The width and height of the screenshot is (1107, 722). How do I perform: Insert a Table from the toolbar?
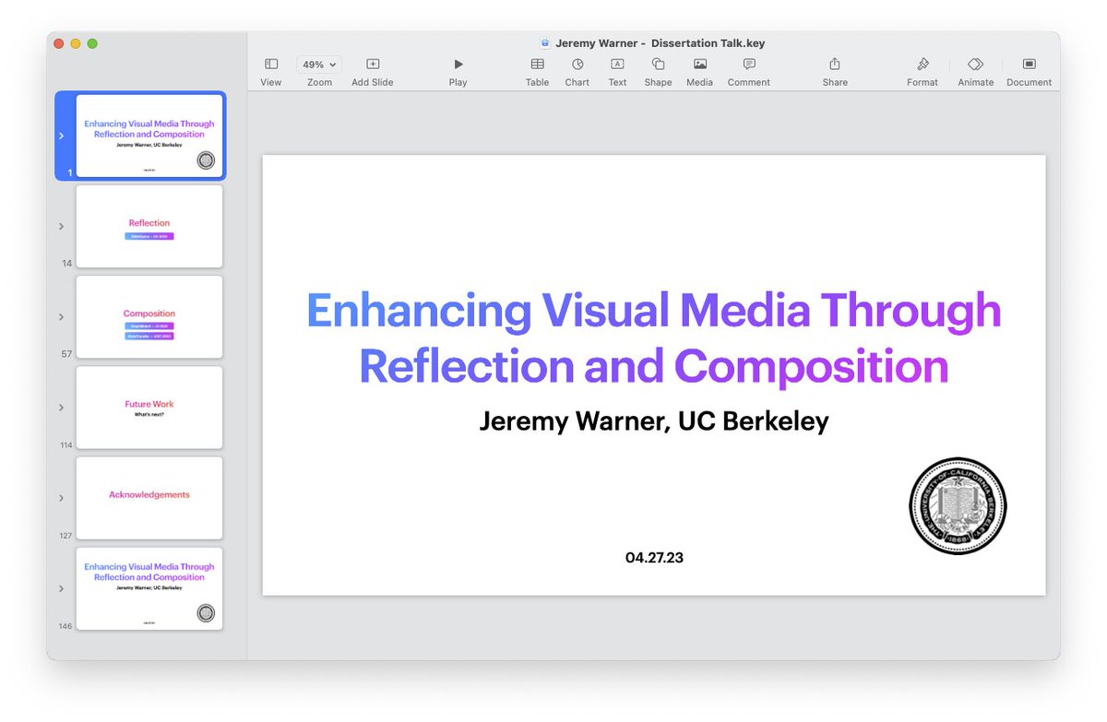tap(537, 72)
